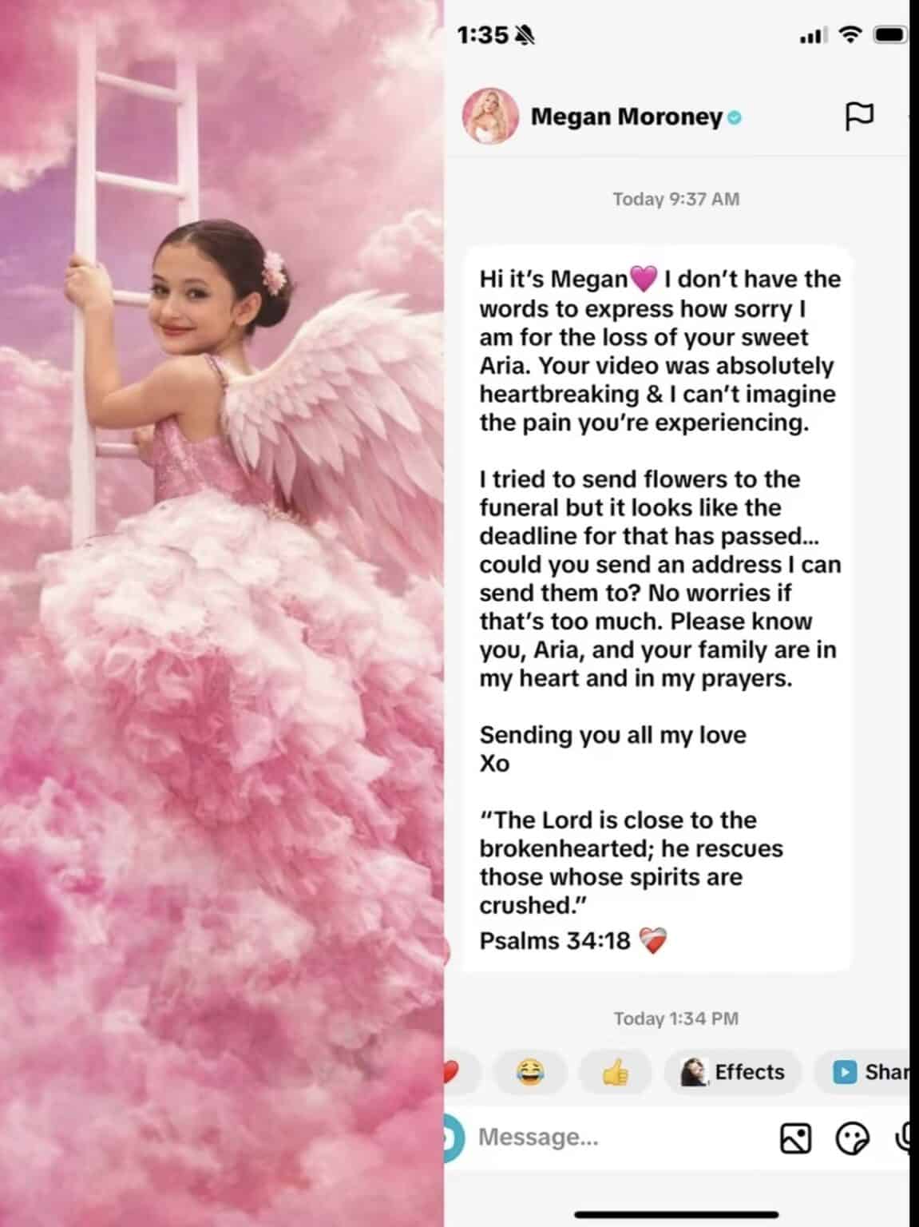Open the Effects option
The width and height of the screenshot is (919, 1227).
(732, 1072)
